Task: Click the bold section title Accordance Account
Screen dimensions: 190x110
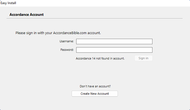Action: tap(26, 15)
